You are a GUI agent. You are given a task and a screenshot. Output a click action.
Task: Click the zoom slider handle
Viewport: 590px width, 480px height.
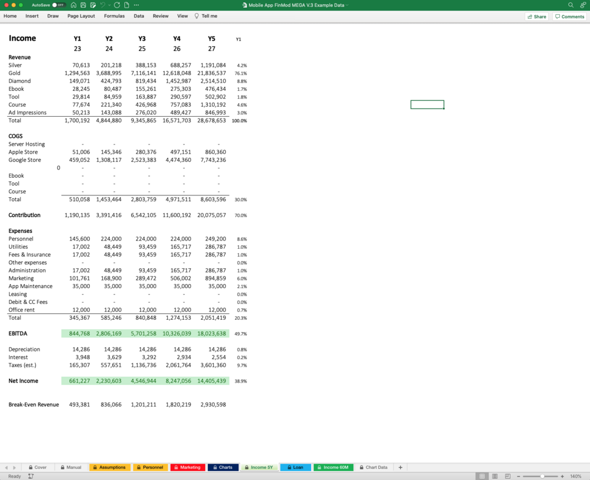click(x=542, y=476)
